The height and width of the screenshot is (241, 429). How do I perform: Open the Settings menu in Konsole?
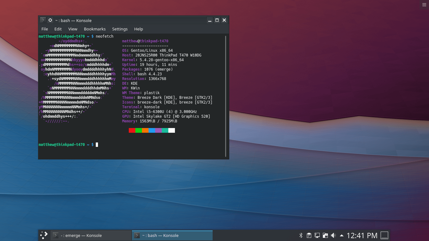tap(120, 29)
